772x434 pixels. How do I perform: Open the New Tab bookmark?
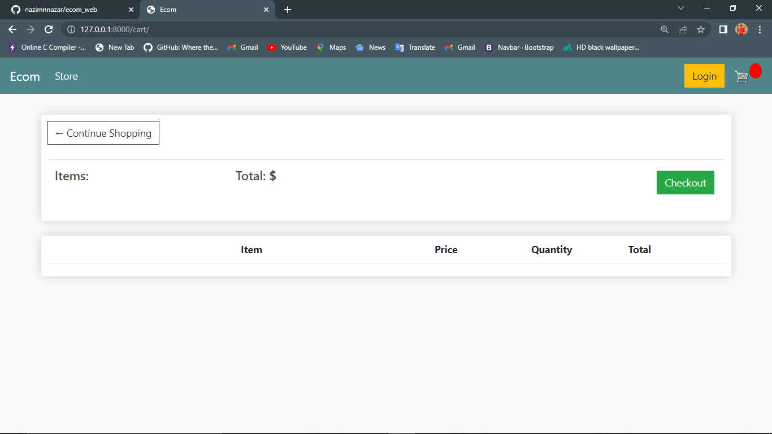tap(115, 47)
